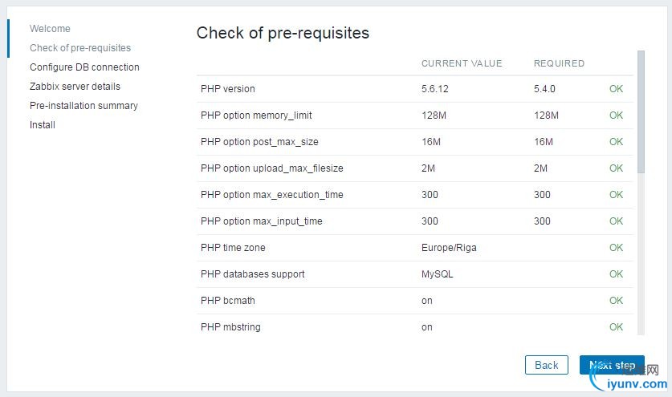Select Zabbix server details step
Image resolution: width=672 pixels, height=397 pixels.
click(75, 87)
